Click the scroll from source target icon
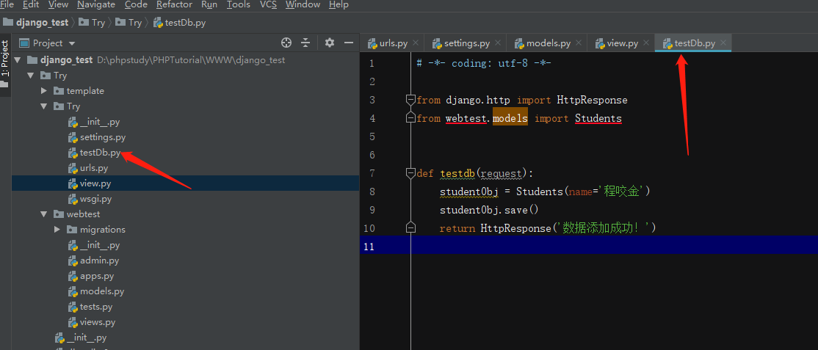 [286, 43]
